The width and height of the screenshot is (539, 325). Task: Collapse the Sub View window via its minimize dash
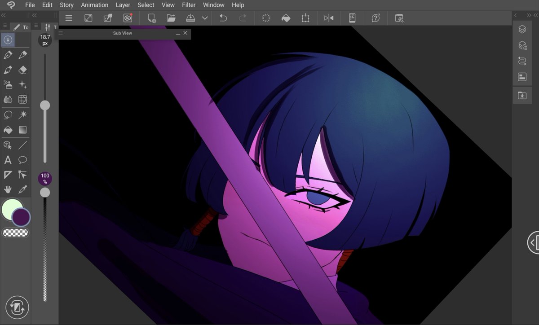coord(178,33)
